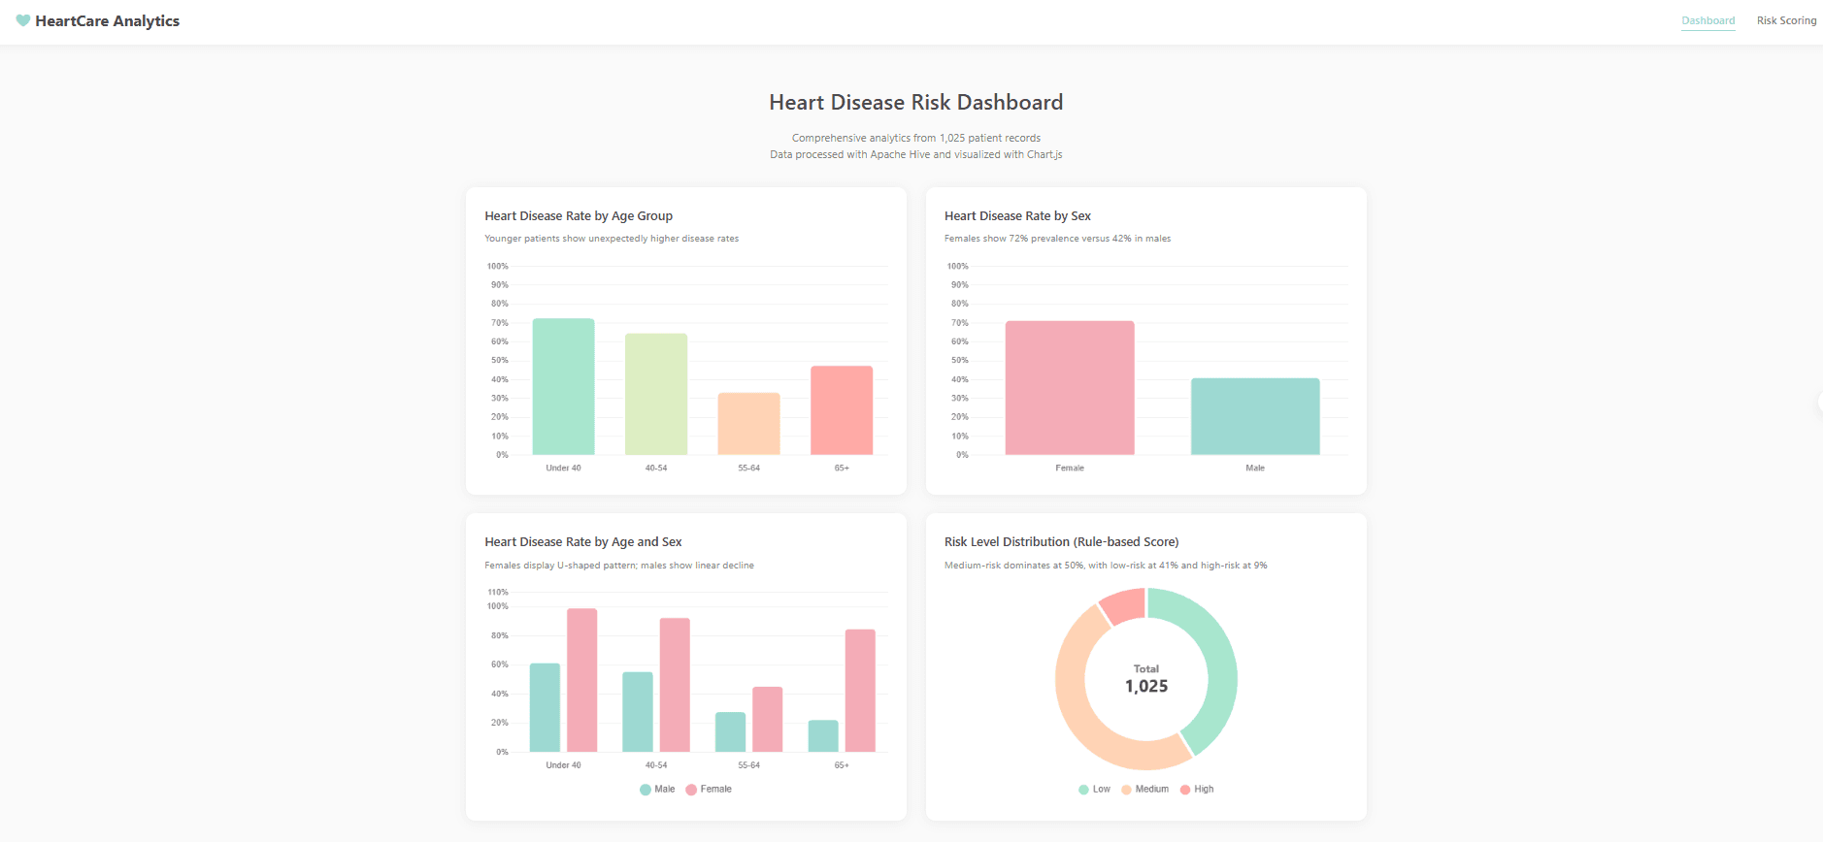Click the text Comprehensive analytics from 1,025 patient records
Image resolution: width=1823 pixels, height=842 pixels.
[x=916, y=138]
